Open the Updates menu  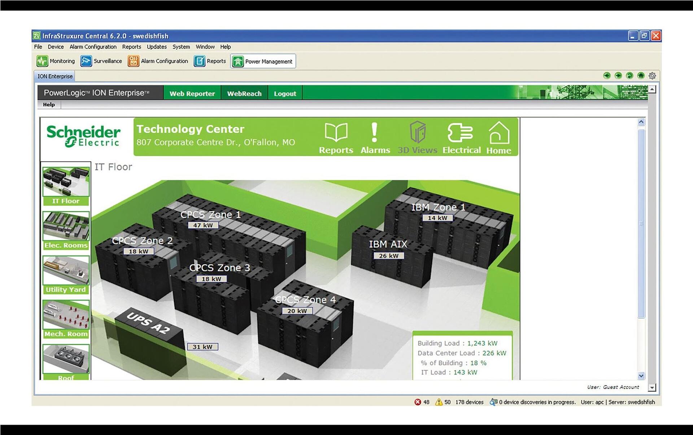[157, 47]
